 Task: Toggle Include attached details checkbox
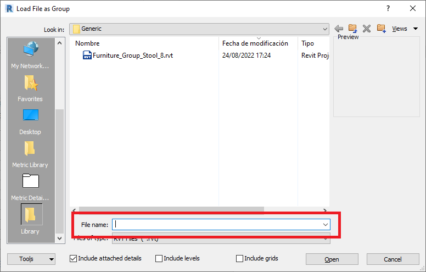pyautogui.click(x=73, y=258)
